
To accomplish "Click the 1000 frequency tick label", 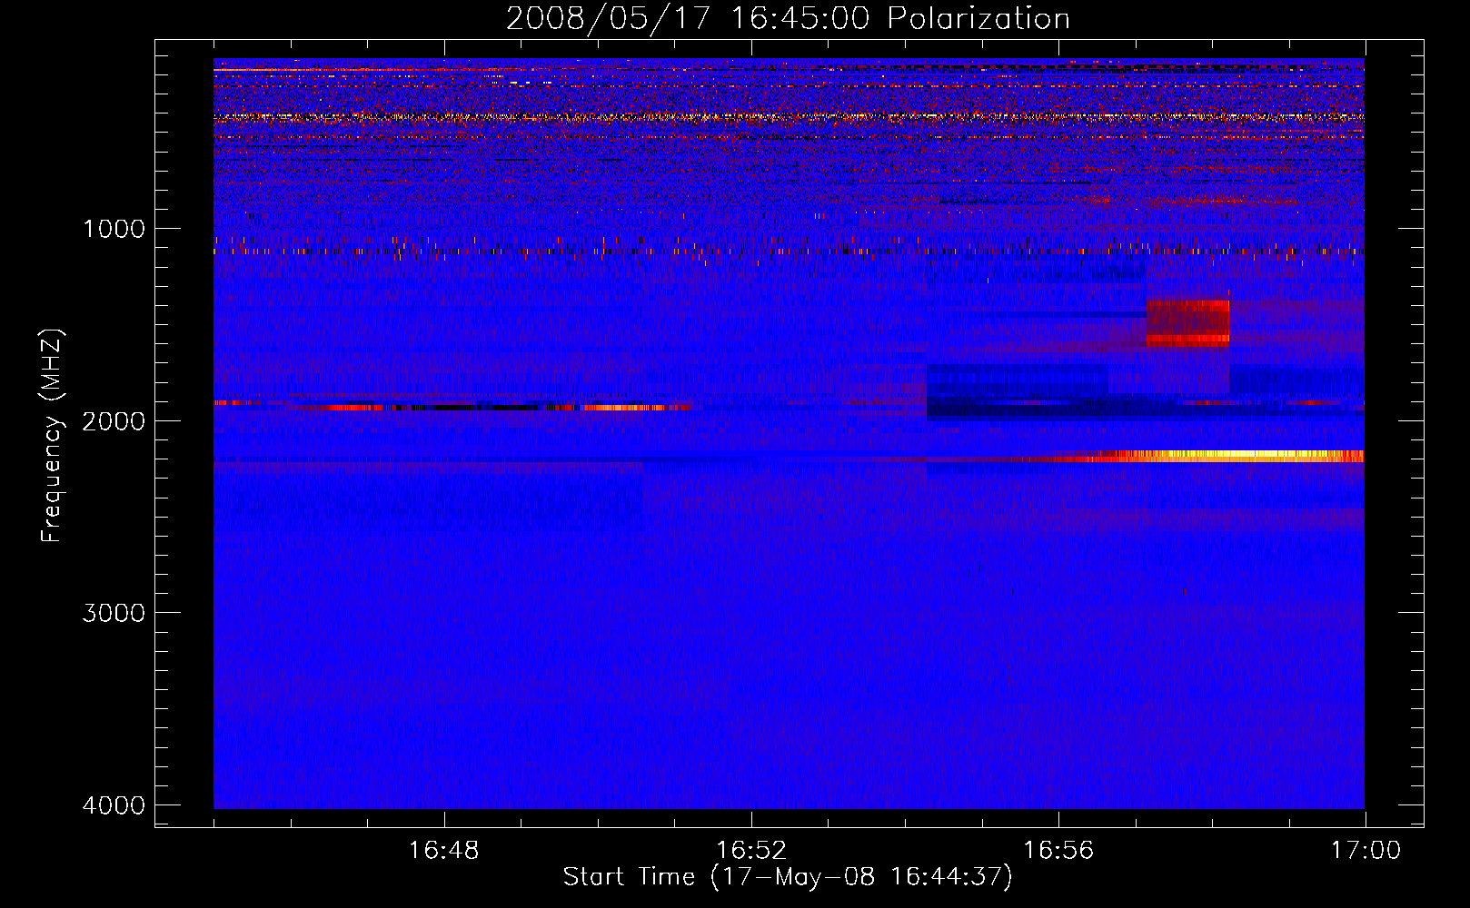I will pyautogui.click(x=114, y=228).
